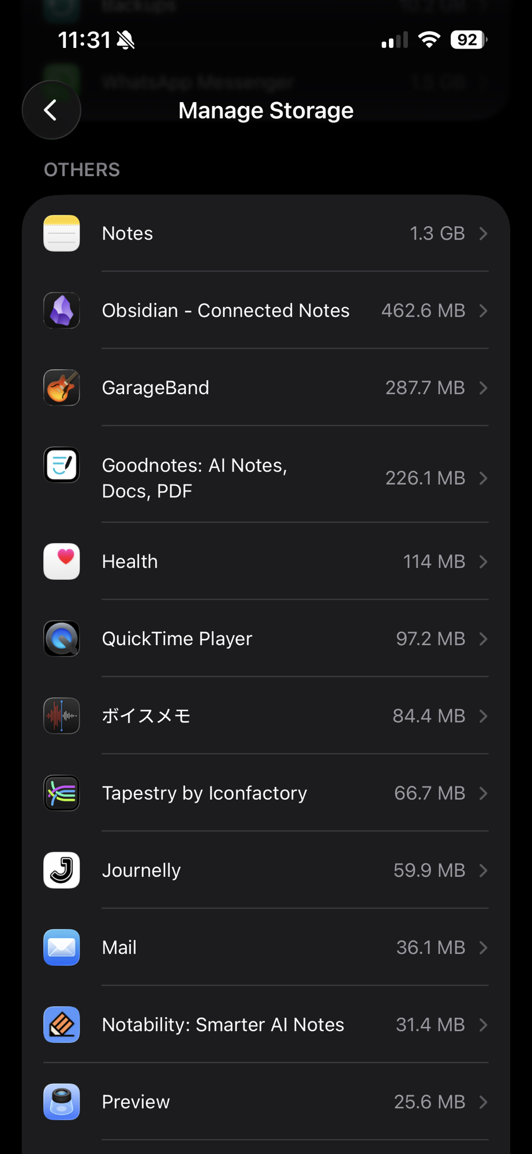Tap the Journelly J icon

62,870
